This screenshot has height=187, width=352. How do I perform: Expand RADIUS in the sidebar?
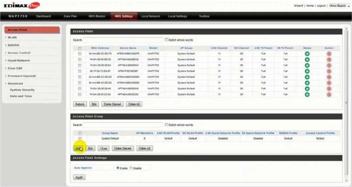[13, 45]
